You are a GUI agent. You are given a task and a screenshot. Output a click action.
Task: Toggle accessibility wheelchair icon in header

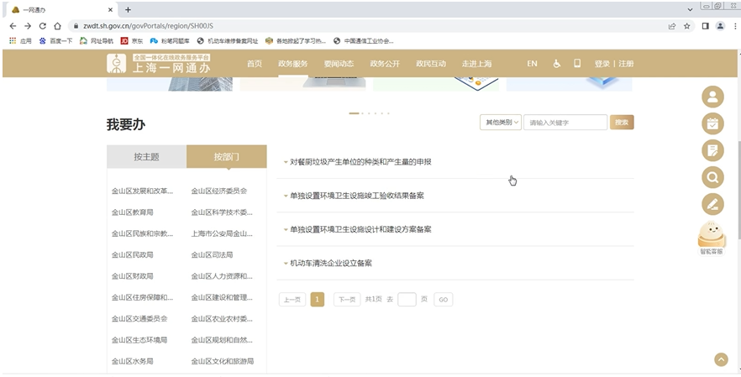[x=557, y=63]
